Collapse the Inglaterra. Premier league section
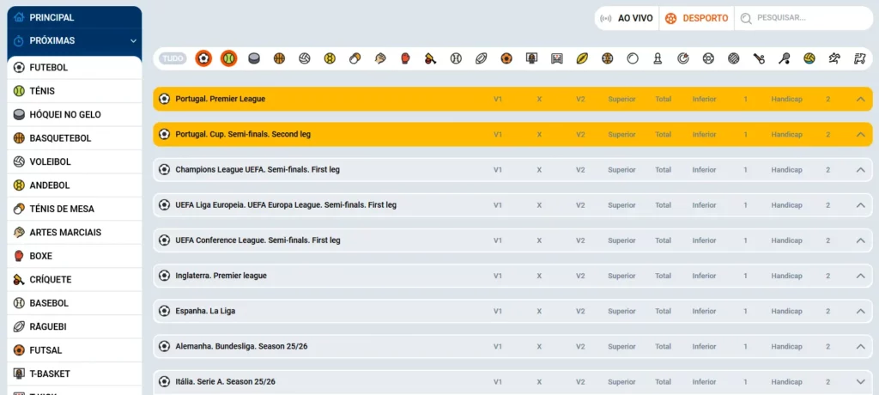 (861, 276)
